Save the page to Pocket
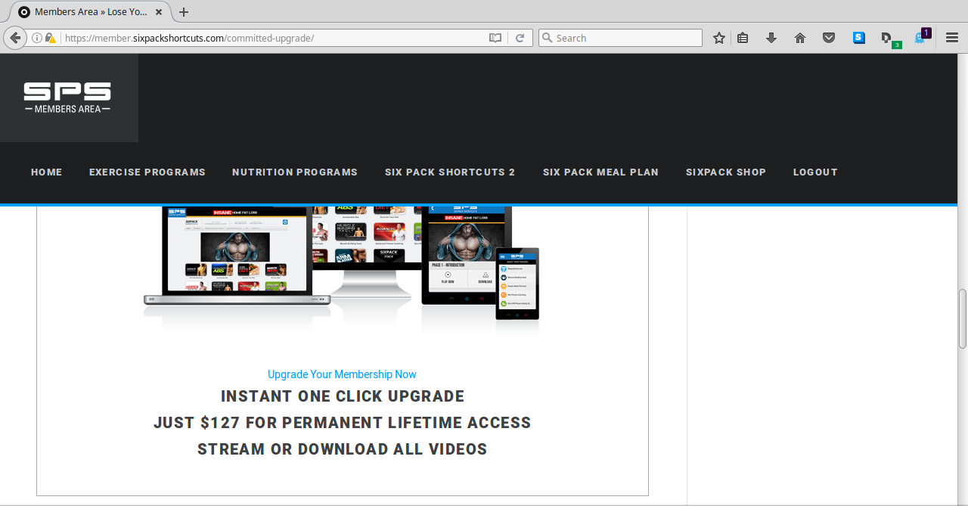This screenshot has width=968, height=506. 829,38
